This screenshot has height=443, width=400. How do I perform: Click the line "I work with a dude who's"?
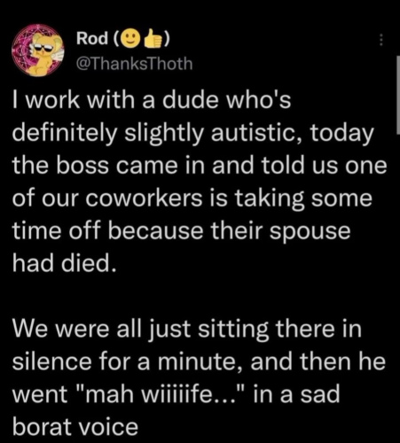click(x=152, y=100)
